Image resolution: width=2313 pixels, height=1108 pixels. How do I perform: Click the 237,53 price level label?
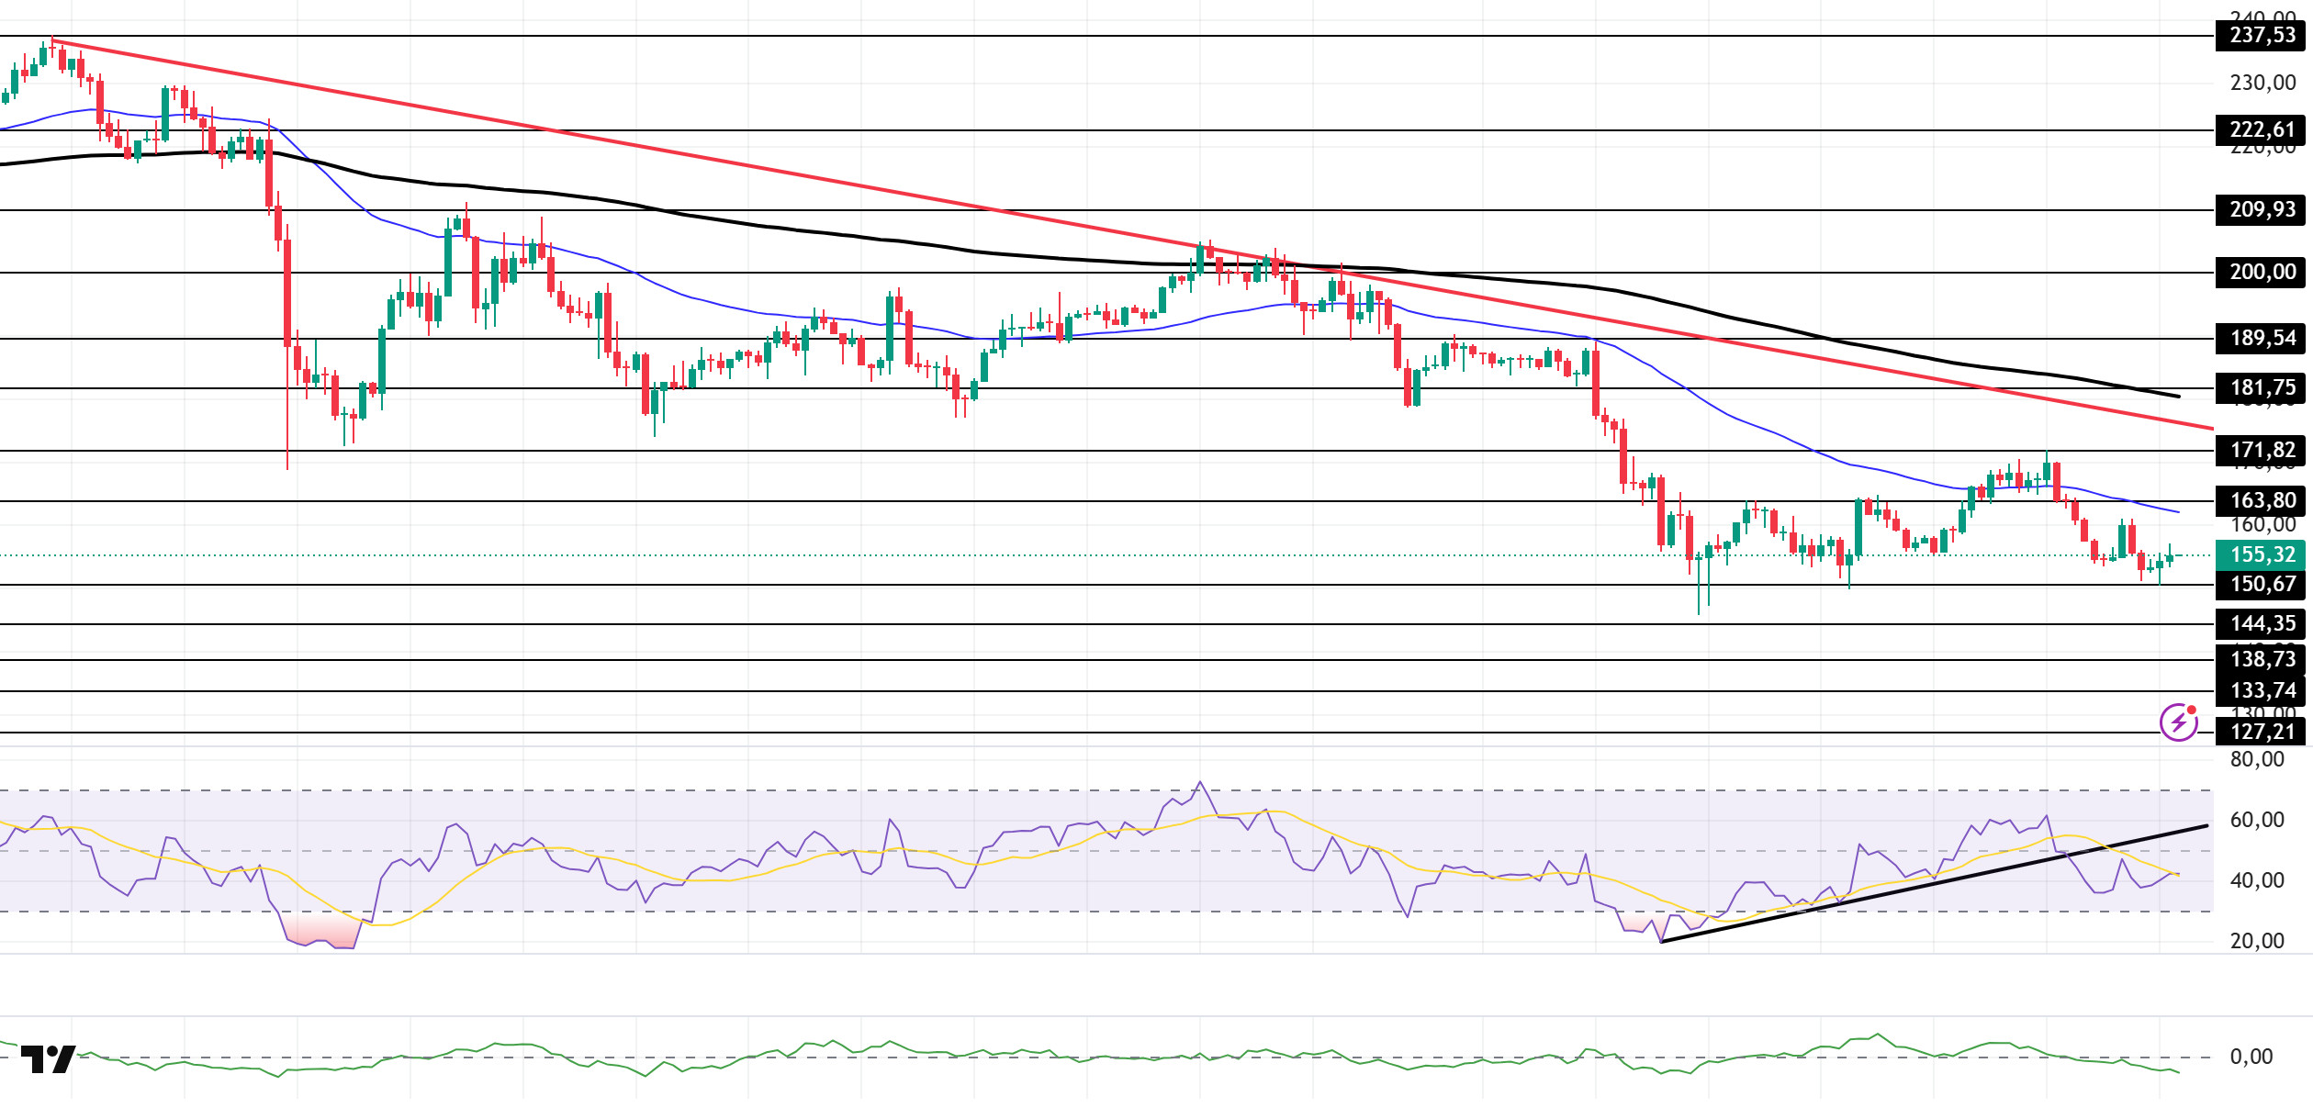(2262, 36)
